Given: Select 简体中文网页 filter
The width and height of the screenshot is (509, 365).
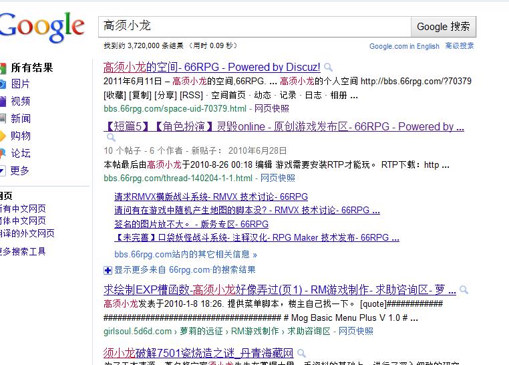Looking at the screenshot, I should point(23,221).
